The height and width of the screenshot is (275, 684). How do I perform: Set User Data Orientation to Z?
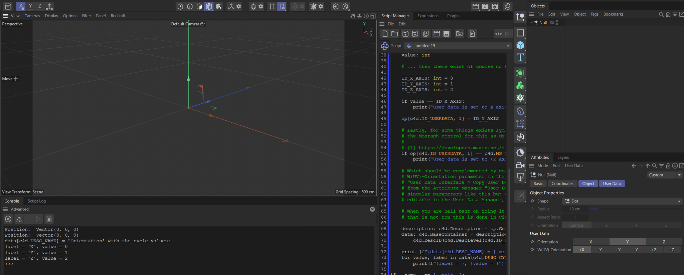click(664, 242)
